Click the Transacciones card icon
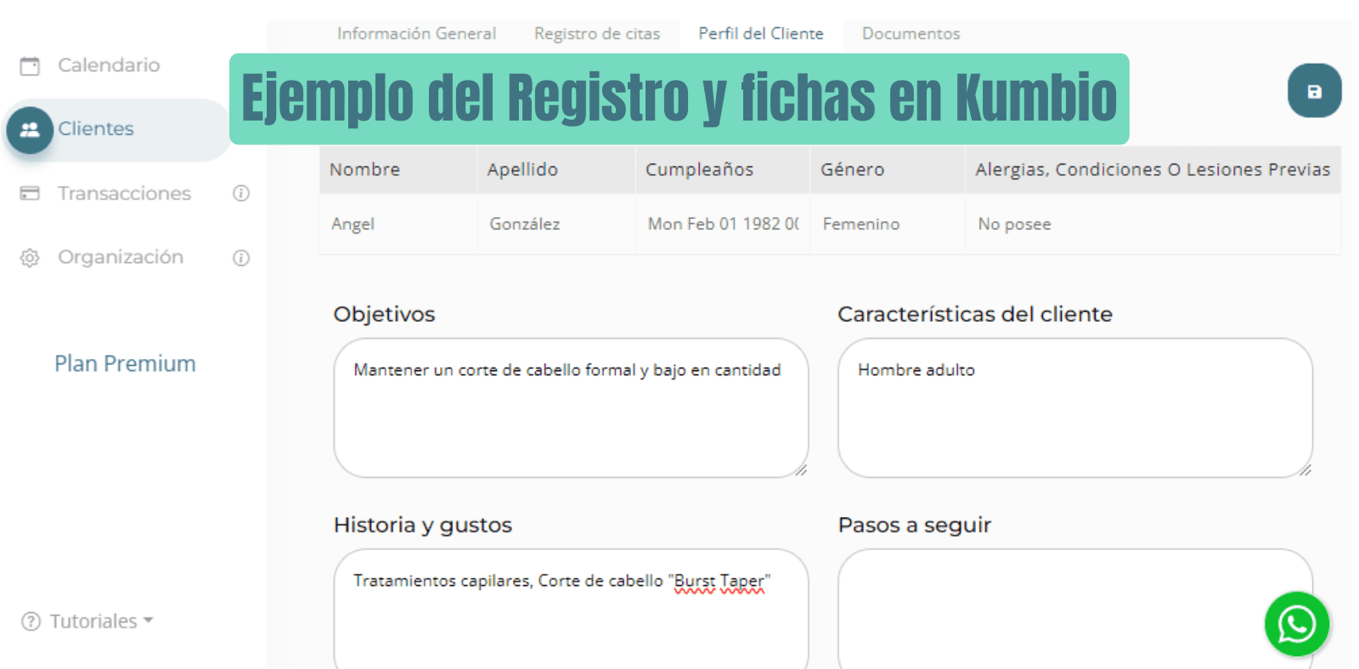 click(x=30, y=194)
